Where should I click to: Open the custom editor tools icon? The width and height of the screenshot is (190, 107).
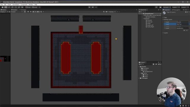(22, 7)
